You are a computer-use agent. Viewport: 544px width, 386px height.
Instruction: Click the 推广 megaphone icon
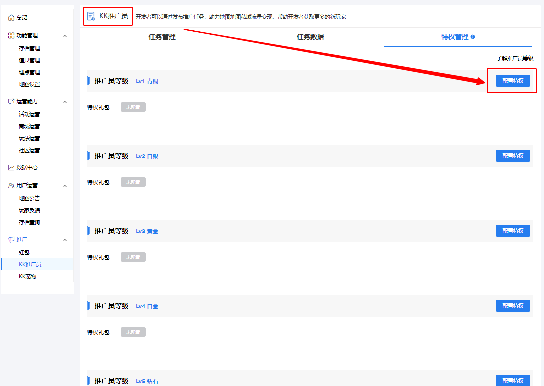(x=11, y=239)
